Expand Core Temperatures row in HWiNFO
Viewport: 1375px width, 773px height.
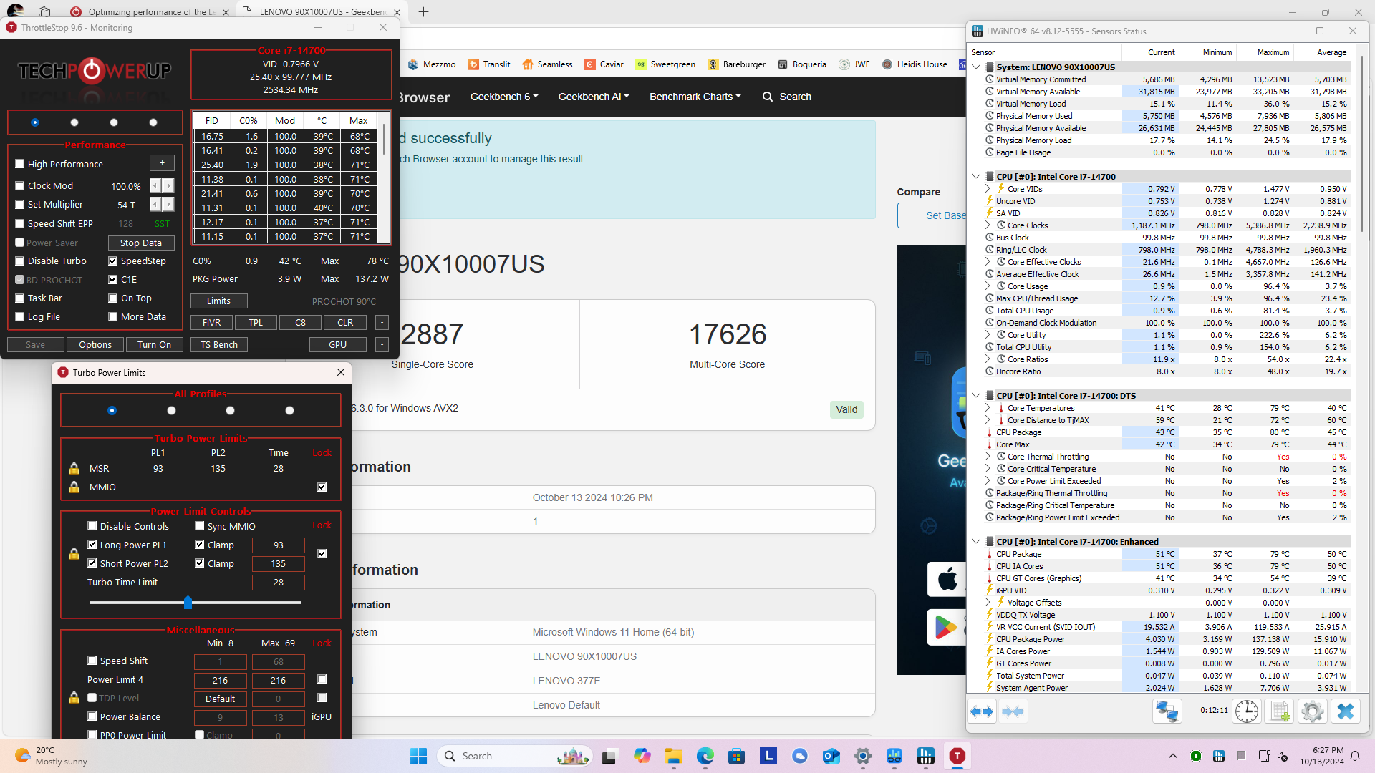coord(988,408)
